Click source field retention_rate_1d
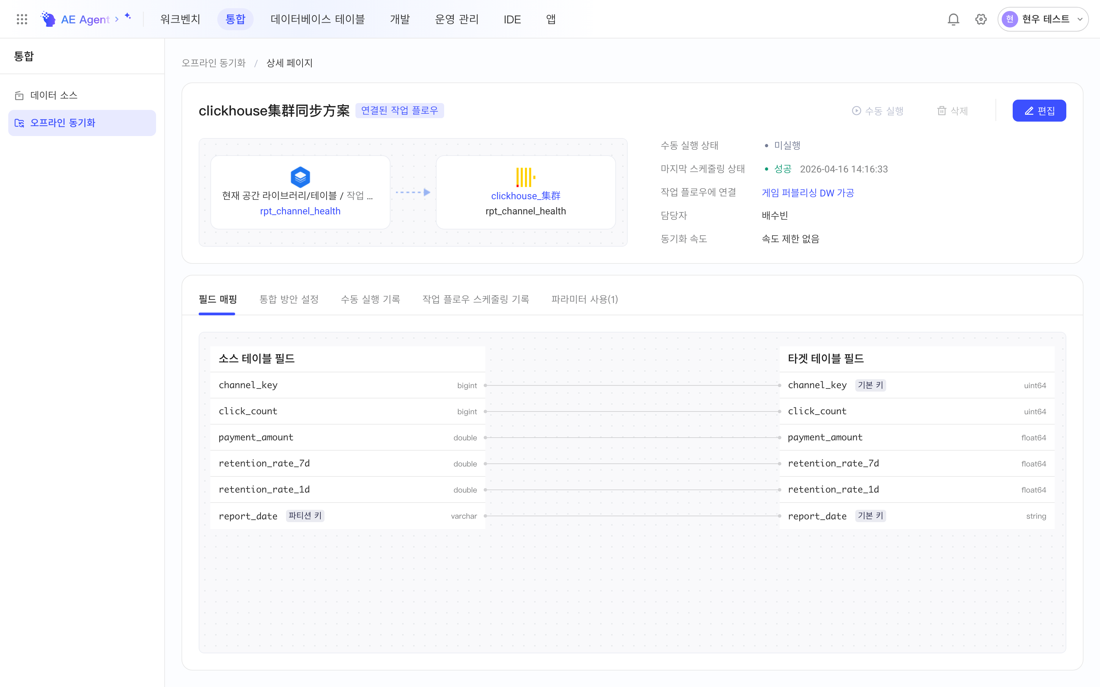 (x=348, y=490)
